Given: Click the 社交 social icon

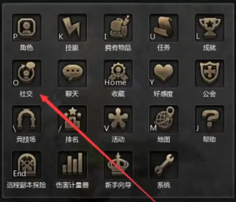Looking at the screenshot, I should [x=27, y=73].
